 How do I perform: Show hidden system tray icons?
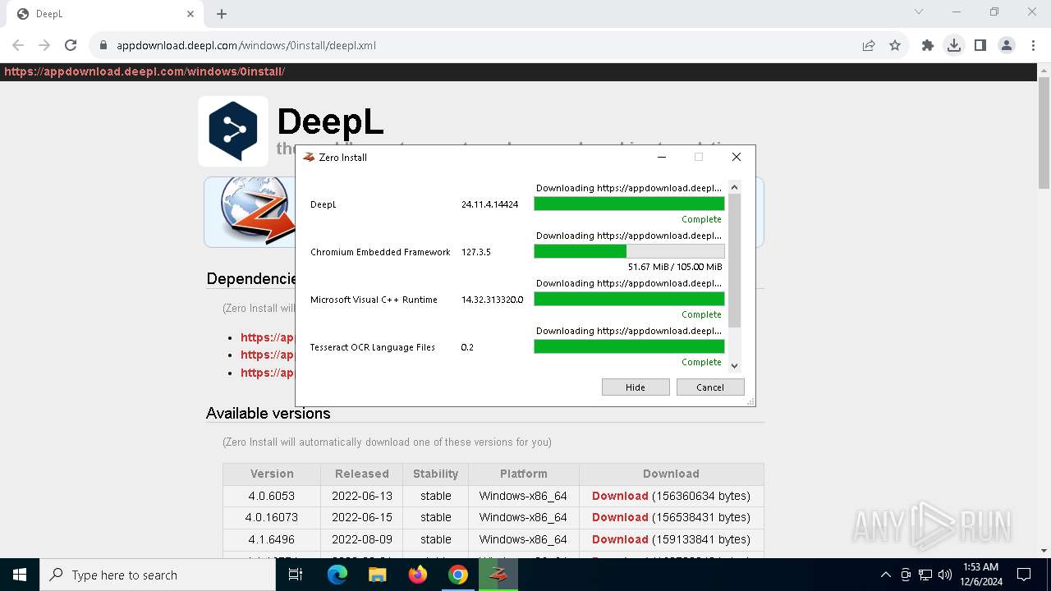click(885, 575)
